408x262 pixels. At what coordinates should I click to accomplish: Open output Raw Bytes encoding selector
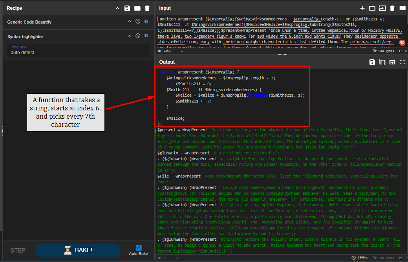click(383, 258)
